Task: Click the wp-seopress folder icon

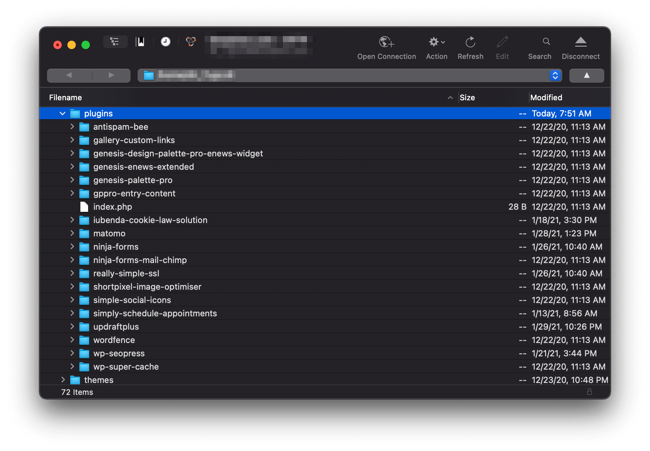Action: 84,354
